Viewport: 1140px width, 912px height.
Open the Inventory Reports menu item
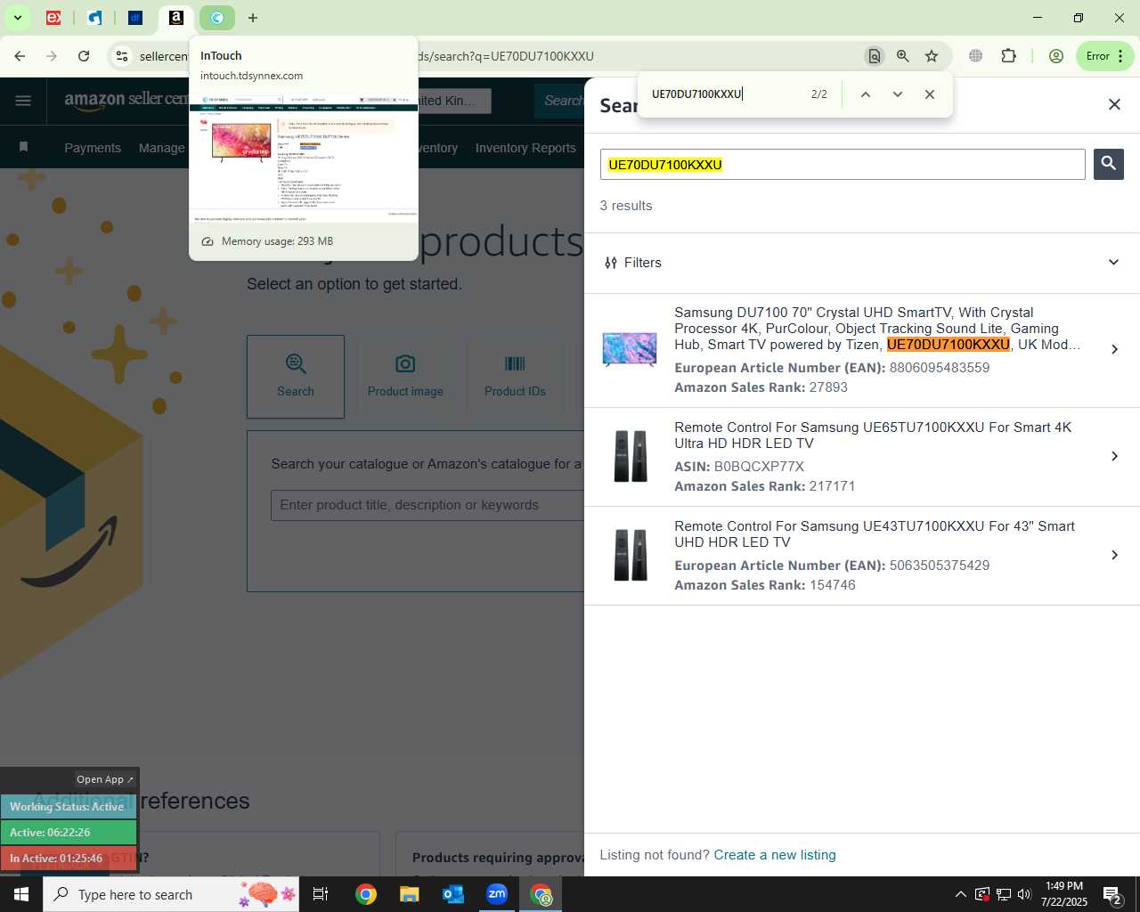tap(525, 148)
